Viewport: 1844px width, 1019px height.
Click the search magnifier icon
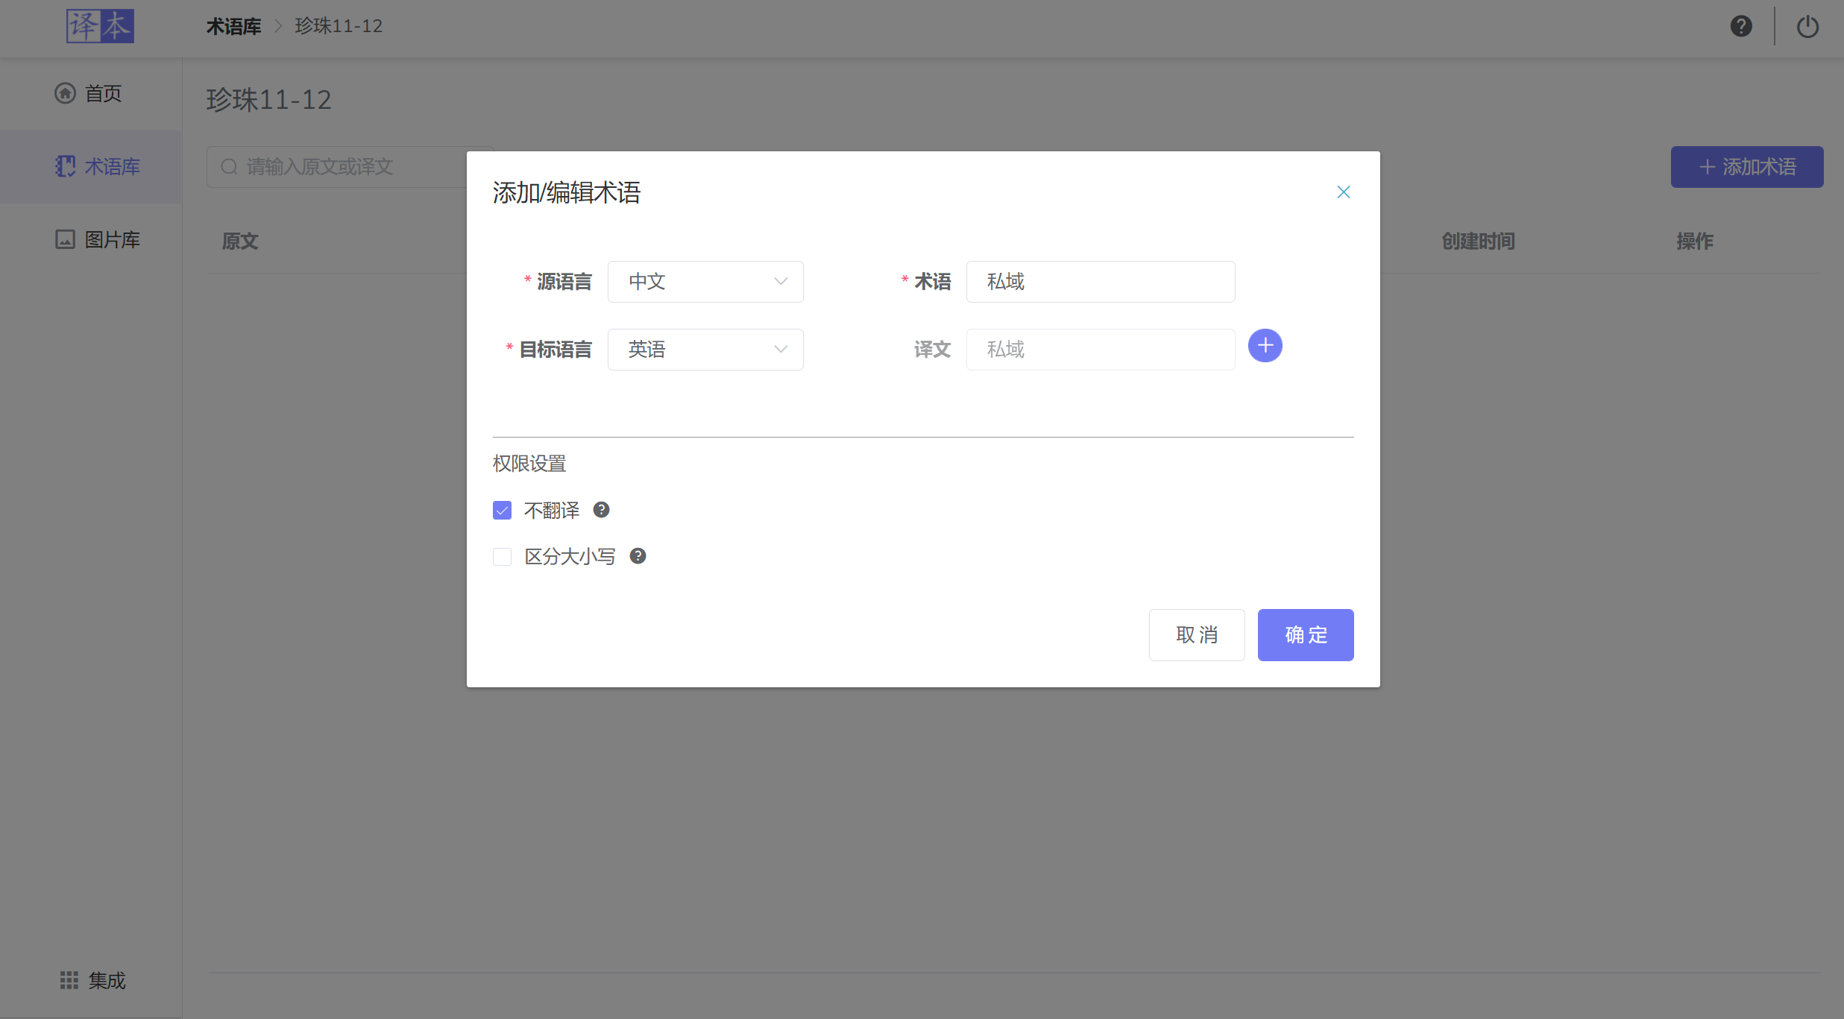point(229,167)
